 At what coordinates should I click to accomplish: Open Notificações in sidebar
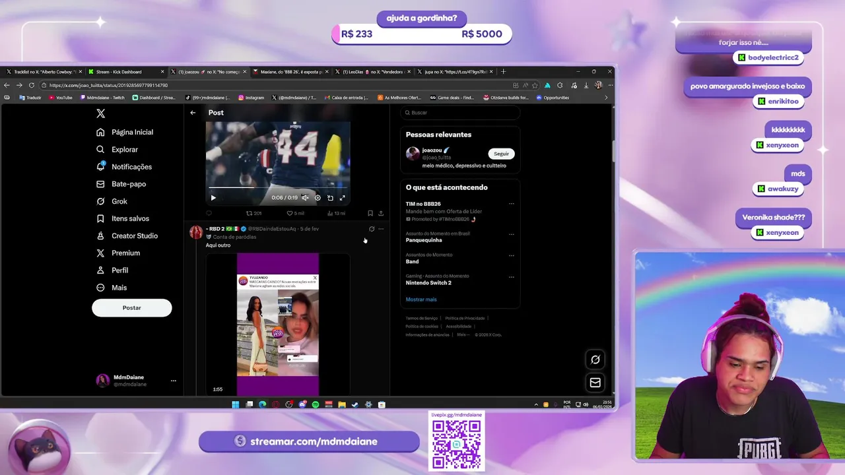click(124, 167)
